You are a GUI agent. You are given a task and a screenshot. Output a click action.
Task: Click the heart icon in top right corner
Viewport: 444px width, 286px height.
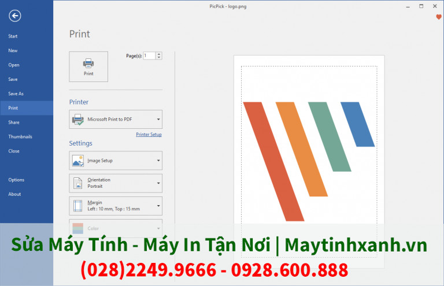(439, 17)
